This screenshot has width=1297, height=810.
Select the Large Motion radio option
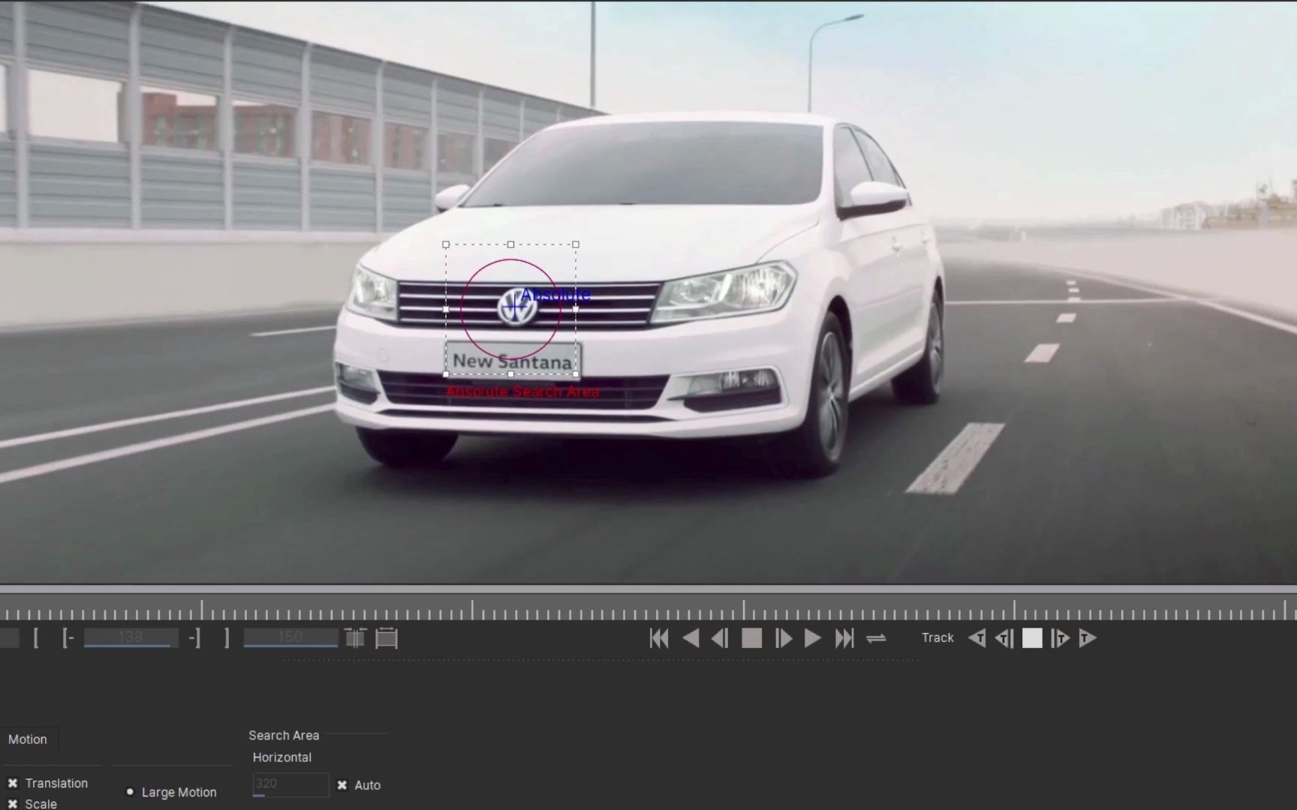click(130, 792)
